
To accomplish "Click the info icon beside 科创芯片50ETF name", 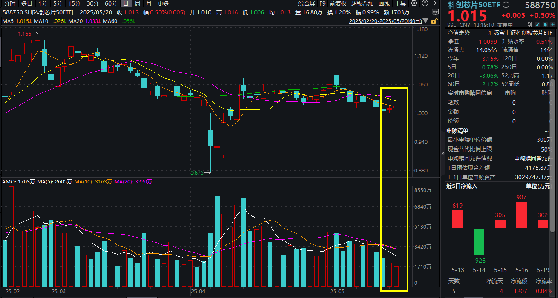I will [x=506, y=5].
